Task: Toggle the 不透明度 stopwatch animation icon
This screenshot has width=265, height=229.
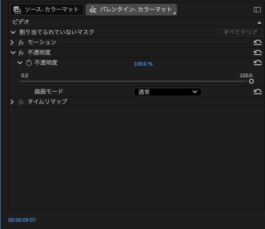Action: pyautogui.click(x=29, y=63)
